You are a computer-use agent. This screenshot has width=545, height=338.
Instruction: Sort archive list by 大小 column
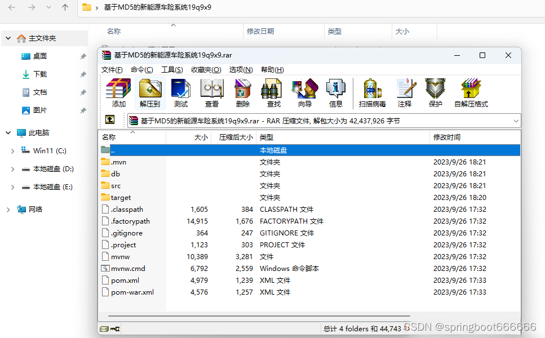point(189,137)
